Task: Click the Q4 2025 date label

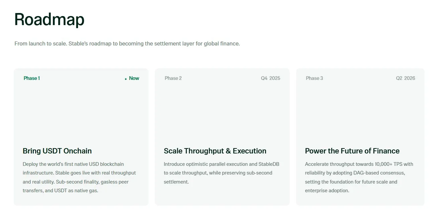Action: click(x=270, y=78)
